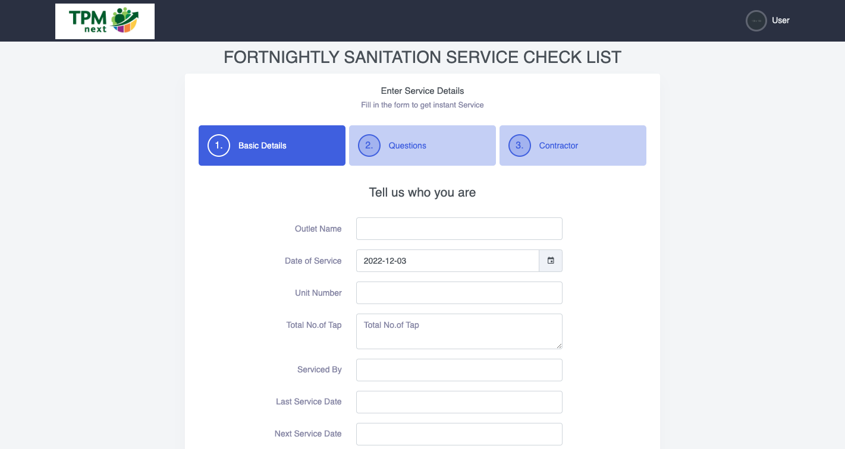Click the Outlet Name input field
Viewport: 845px width, 449px height.
click(x=459, y=229)
